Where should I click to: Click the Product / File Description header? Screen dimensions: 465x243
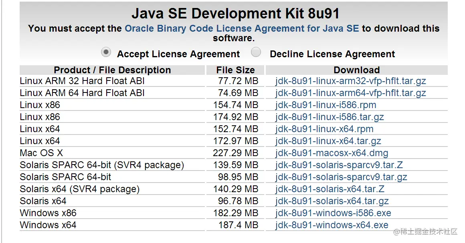tap(112, 70)
